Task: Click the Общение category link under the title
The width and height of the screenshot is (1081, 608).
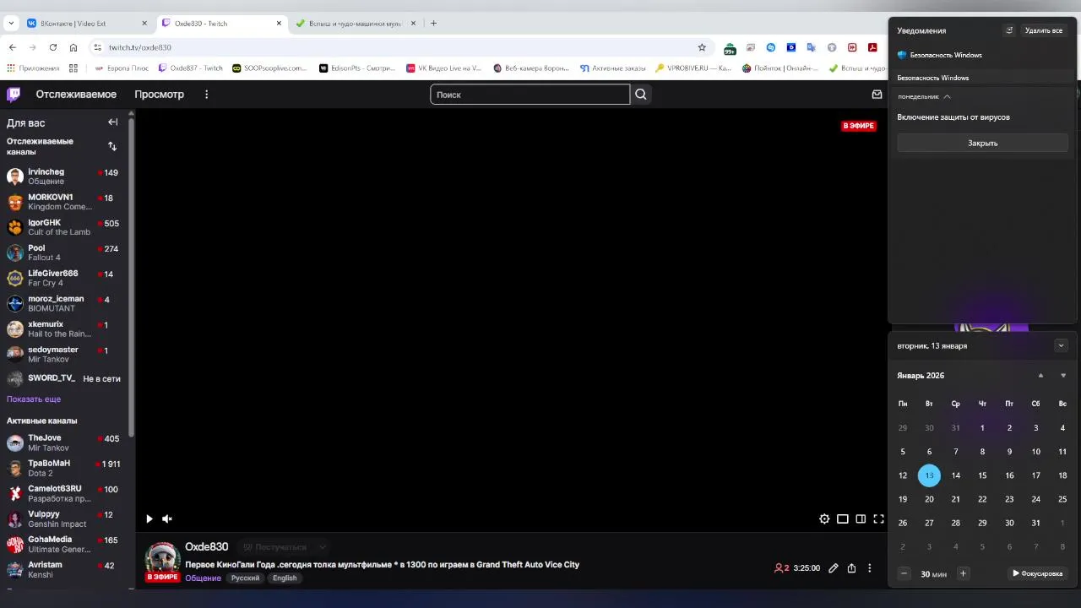Action: 203,578
